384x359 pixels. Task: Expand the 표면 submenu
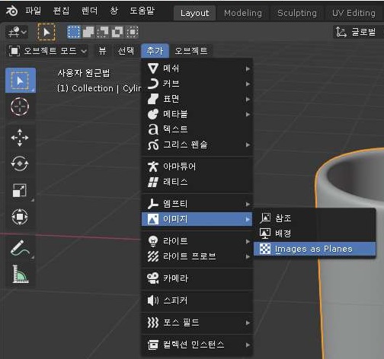(x=197, y=99)
